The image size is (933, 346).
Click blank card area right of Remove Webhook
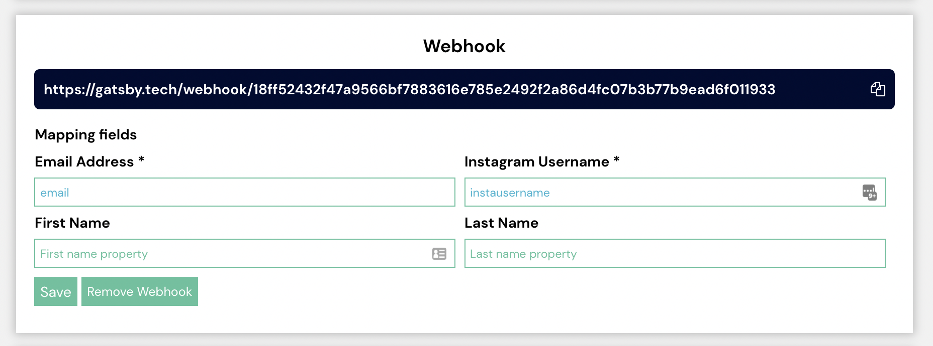(x=503, y=291)
